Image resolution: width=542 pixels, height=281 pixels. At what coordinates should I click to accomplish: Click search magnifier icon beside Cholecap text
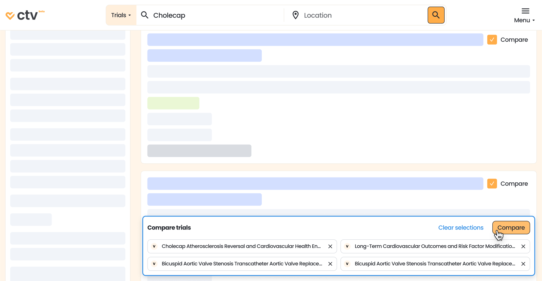[x=145, y=15]
